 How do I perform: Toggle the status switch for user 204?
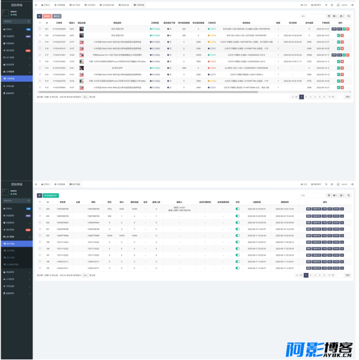coord(237,209)
